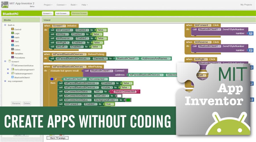Open the Variables blocks drawer icon
256x142 pixels.
coord(13,53)
